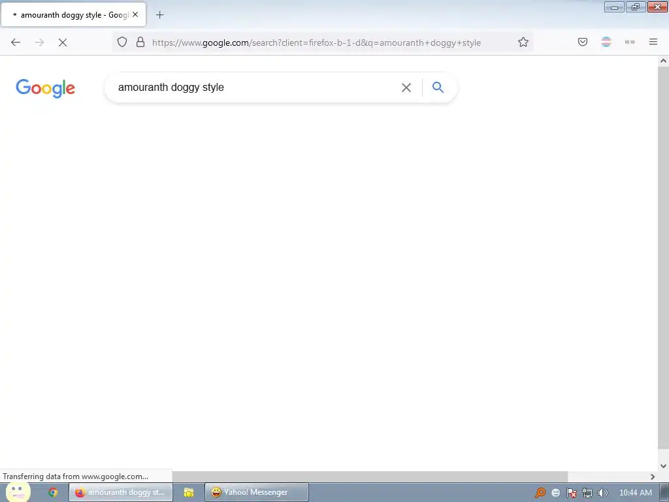This screenshot has height=502, width=669.
Task: Go back with the browser back arrow
Action: [x=16, y=42]
